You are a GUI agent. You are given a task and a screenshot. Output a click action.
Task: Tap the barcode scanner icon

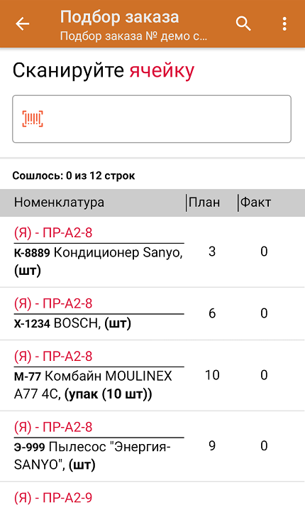33,119
